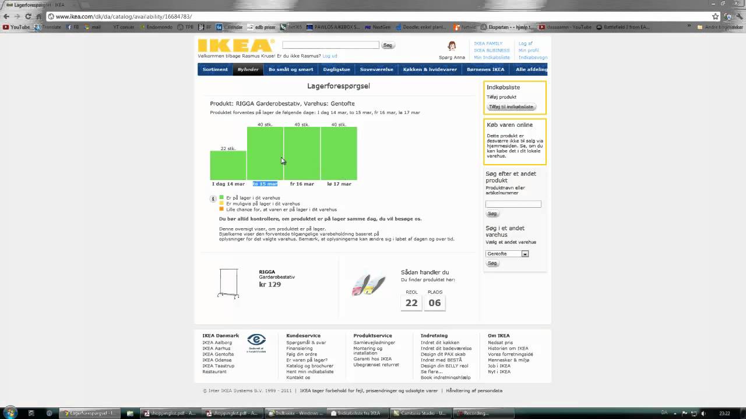The width and height of the screenshot is (746, 419).
Task: Click the Tilføj til indkøbsliste button
Action: click(x=511, y=106)
